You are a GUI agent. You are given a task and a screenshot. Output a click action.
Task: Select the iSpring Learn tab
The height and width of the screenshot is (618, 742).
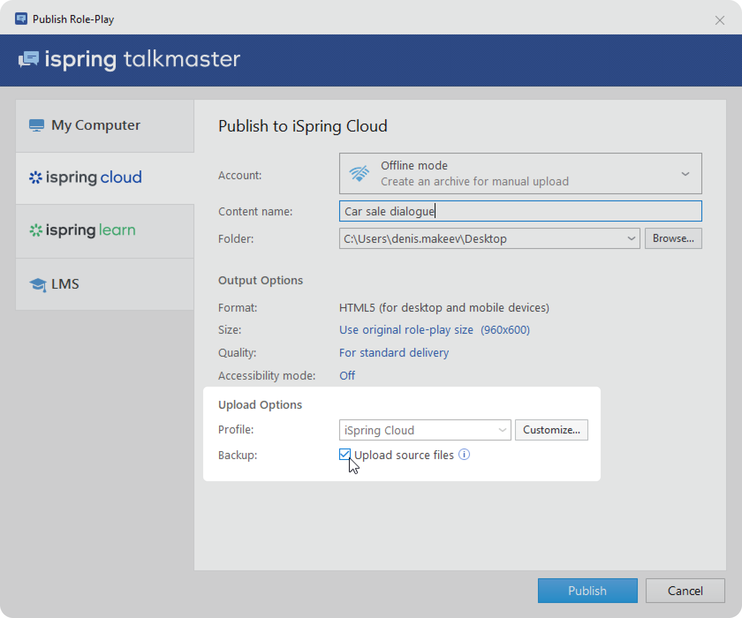pos(105,231)
